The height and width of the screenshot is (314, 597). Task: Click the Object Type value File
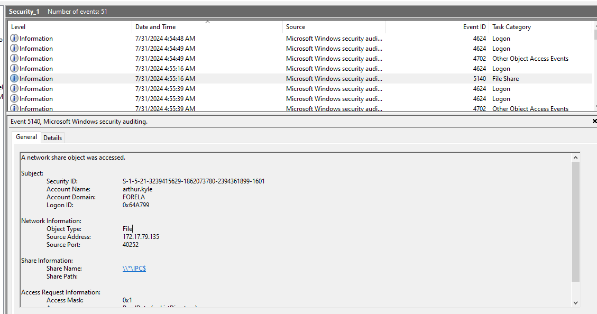point(127,229)
